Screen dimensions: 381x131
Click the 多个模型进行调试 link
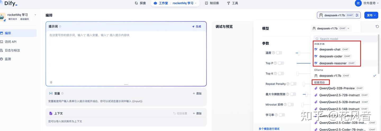click(269, 129)
